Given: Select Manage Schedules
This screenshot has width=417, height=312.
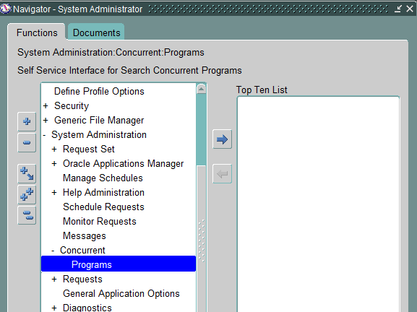Looking at the screenshot, I should click(x=103, y=178).
